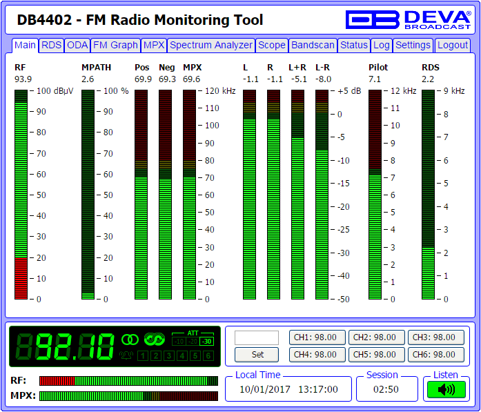Viewport: 481px width, 412px height.
Task: Click the L audio level meter bar
Action: coord(249,195)
